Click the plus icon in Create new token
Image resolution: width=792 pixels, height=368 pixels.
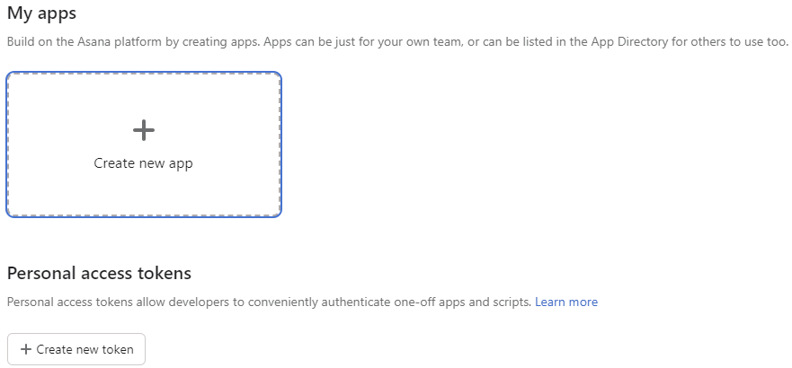pyautogui.click(x=25, y=349)
